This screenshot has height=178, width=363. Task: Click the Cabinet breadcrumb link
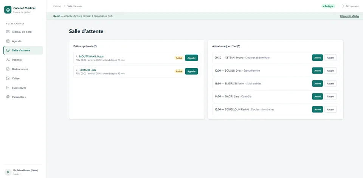pyautogui.click(x=57, y=6)
